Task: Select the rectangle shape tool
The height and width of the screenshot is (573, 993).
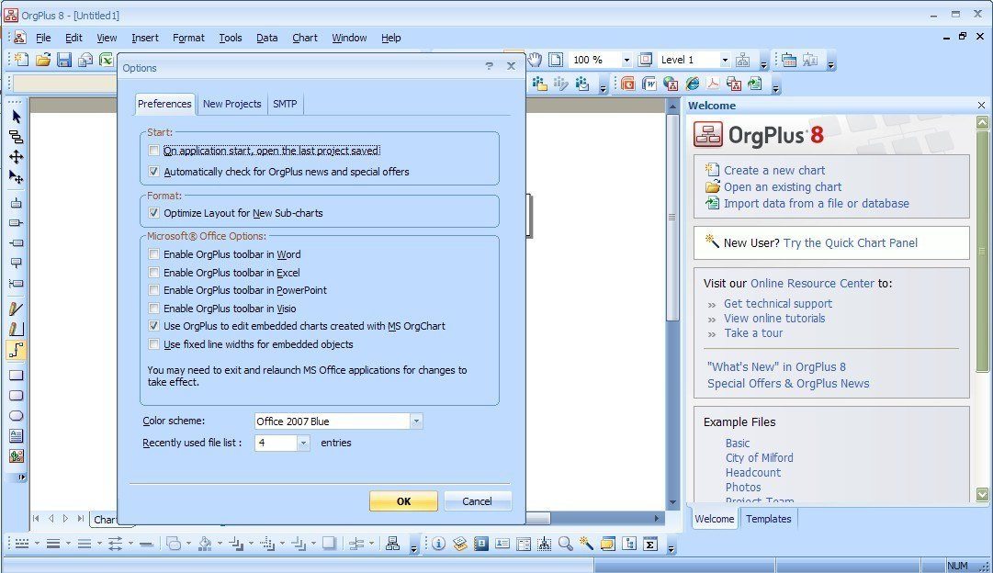Action: pyautogui.click(x=17, y=375)
